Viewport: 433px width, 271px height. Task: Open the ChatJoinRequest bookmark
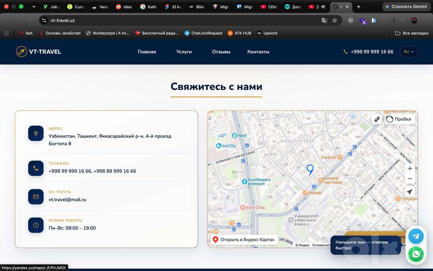(x=204, y=33)
